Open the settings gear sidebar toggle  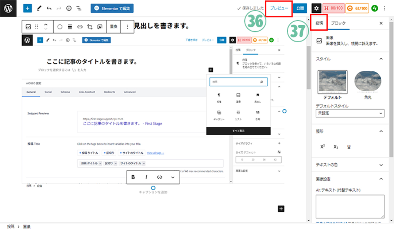click(x=316, y=8)
